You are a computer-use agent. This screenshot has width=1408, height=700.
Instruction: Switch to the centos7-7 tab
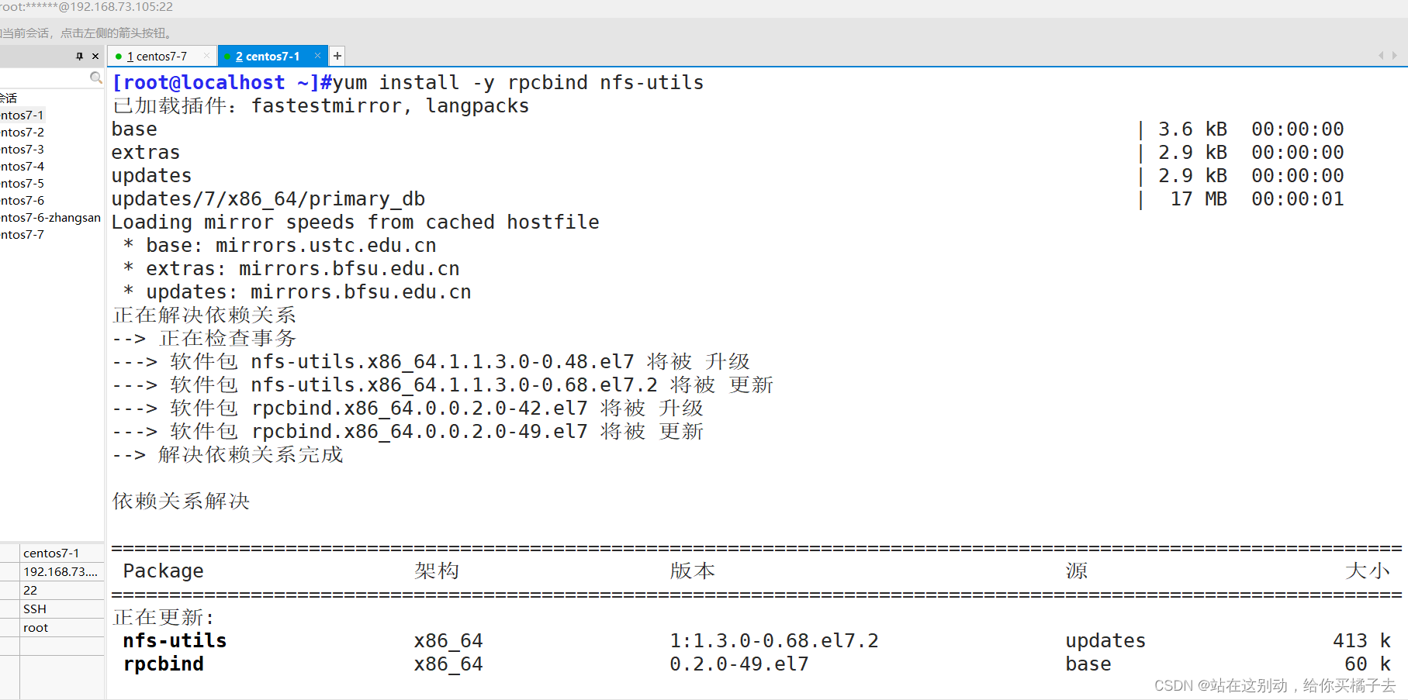coord(159,56)
